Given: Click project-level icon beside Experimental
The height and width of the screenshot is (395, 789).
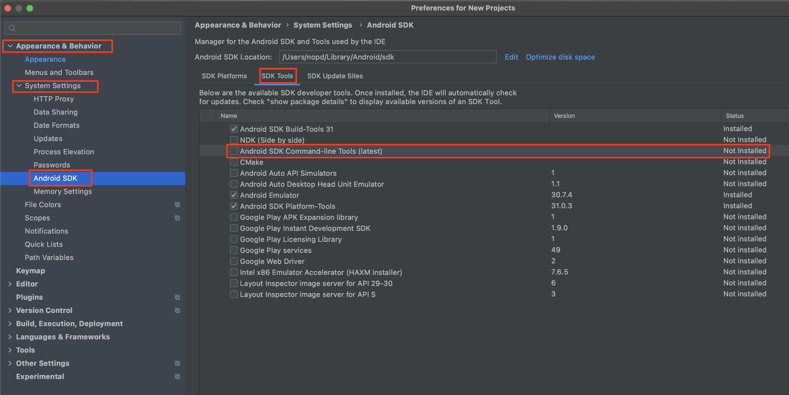Looking at the screenshot, I should pyautogui.click(x=177, y=376).
